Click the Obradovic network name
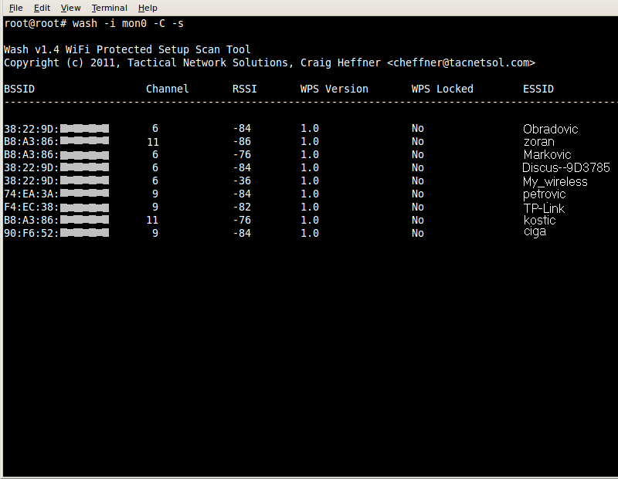 [550, 129]
